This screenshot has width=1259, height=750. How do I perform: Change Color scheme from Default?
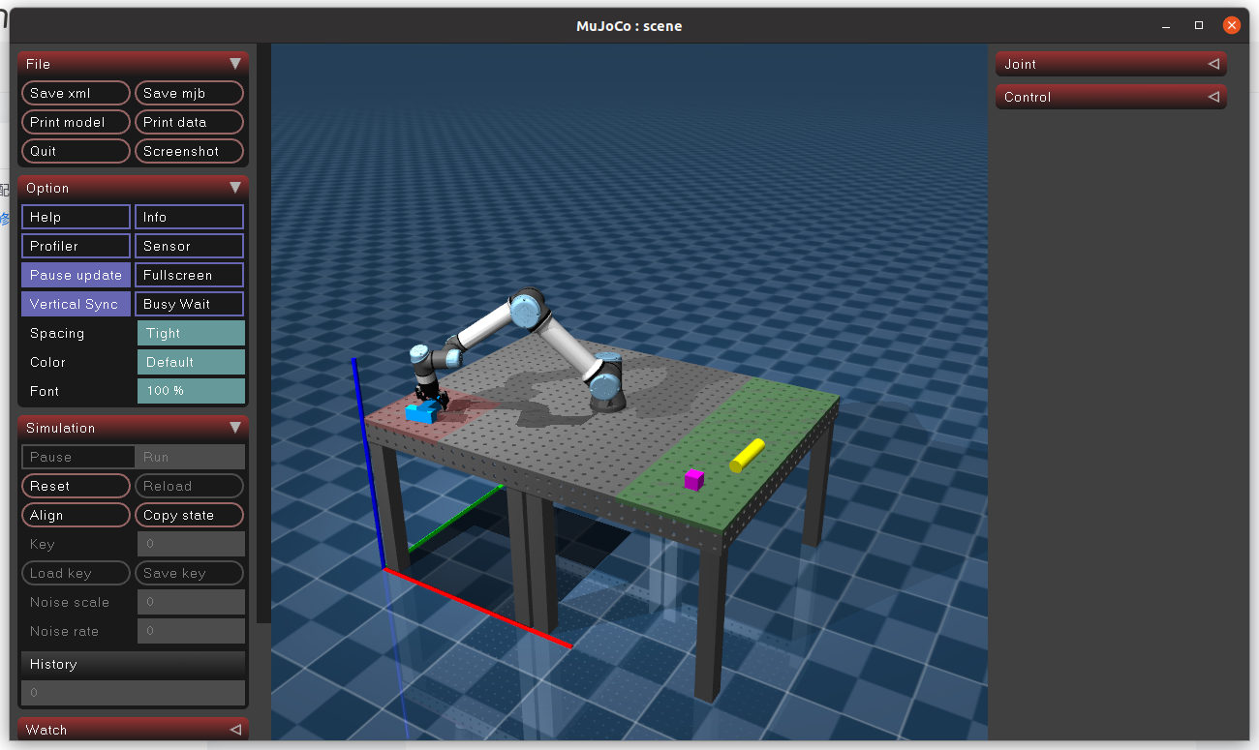(191, 362)
